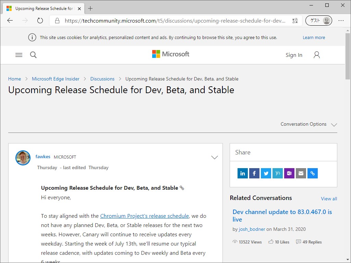Copy the post's share link
The height and width of the screenshot is (263, 351).
coord(312,173)
